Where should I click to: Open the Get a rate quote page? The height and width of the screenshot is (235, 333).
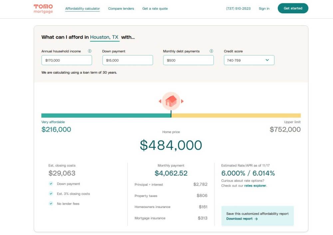point(155,9)
